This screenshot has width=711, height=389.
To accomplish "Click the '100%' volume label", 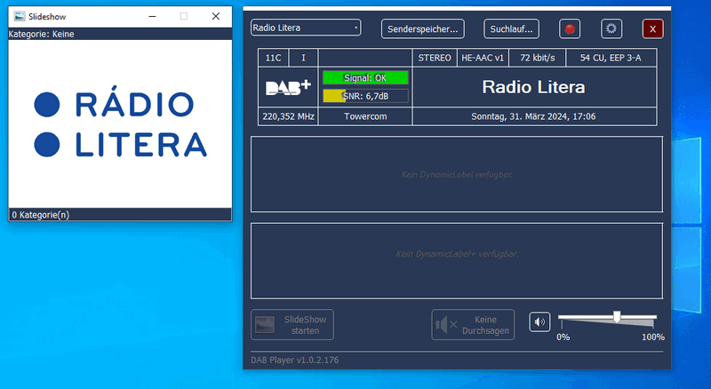I will 653,337.
